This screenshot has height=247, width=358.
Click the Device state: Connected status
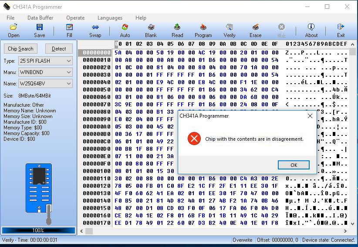click(328, 240)
